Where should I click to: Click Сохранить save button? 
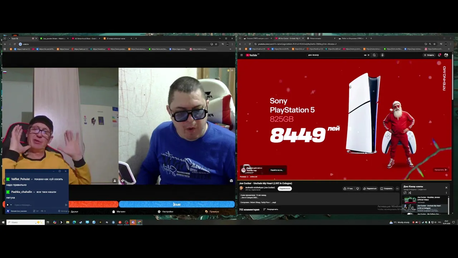386,188
